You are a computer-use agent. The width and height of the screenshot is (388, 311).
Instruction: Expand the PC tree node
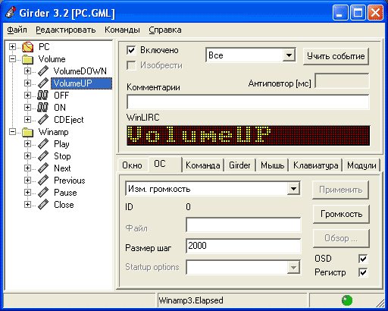pyautogui.click(x=12, y=47)
